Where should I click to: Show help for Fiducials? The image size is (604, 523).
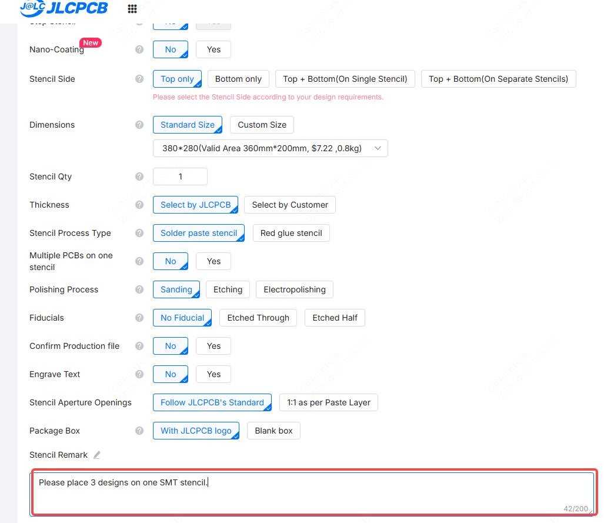click(139, 318)
